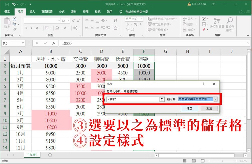Switch to the 插入 ribbon tab
The width and height of the screenshot is (252, 164).
32,12
